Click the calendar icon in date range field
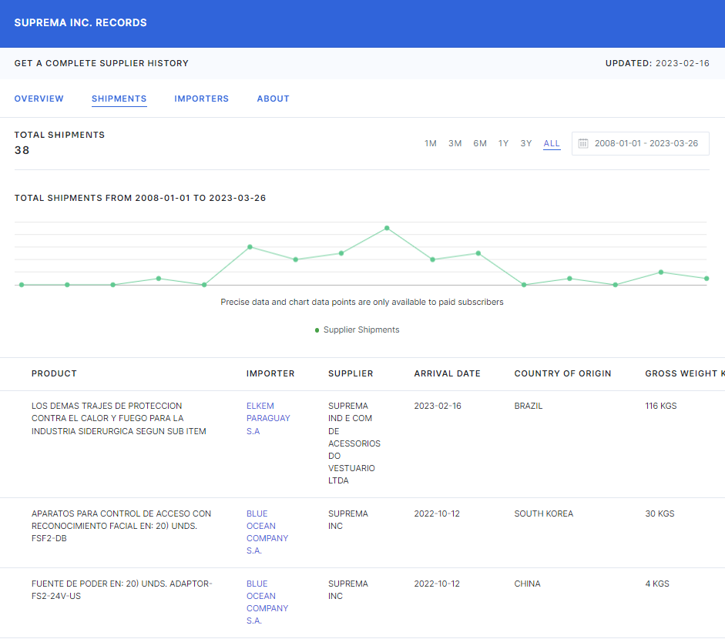This screenshot has width=725, height=639. click(583, 143)
